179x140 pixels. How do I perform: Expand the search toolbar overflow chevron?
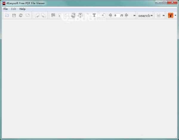tap(152, 16)
